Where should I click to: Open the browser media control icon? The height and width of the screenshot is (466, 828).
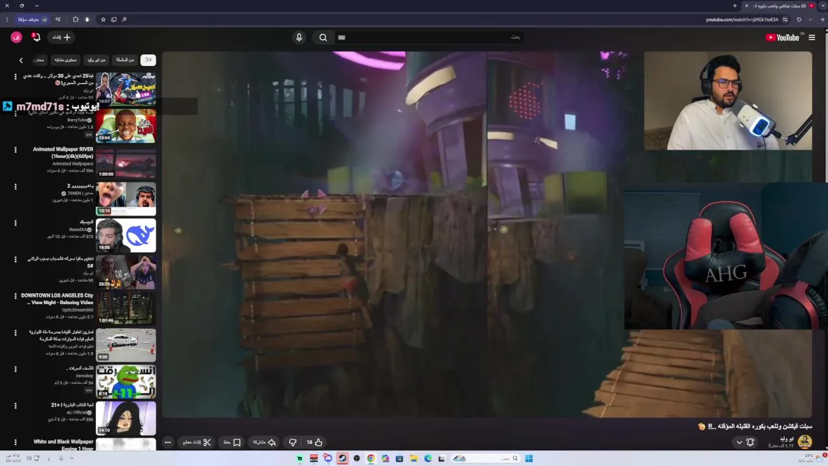(58, 19)
